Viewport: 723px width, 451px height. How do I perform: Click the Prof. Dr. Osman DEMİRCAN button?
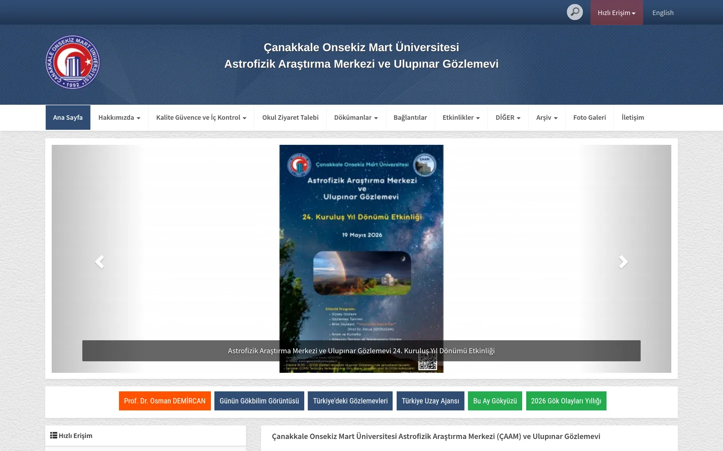tap(165, 401)
